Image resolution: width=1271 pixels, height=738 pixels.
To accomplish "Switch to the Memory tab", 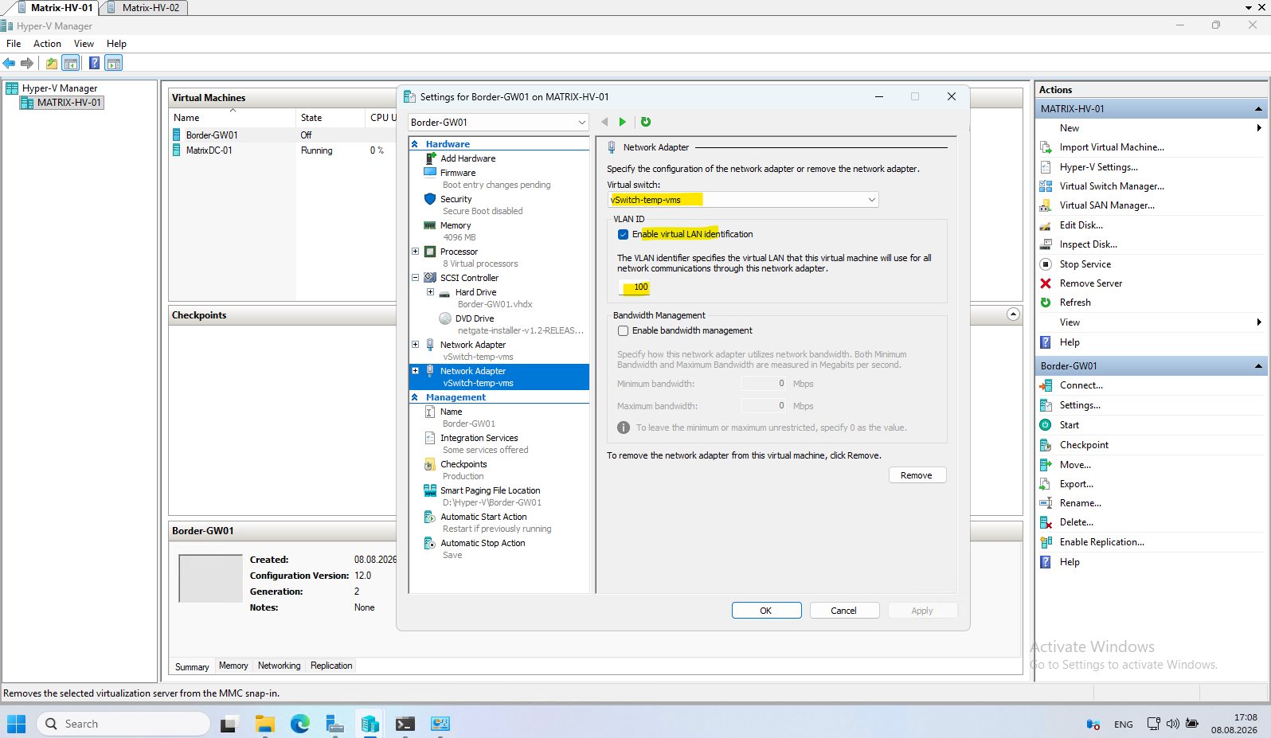I will point(233,666).
